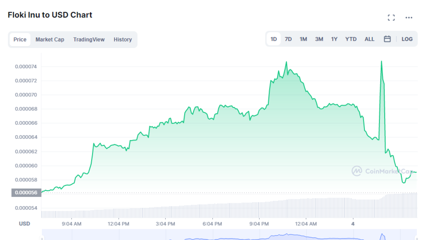
Task: Click the 0.000060 price axis label
Action: click(x=26, y=166)
